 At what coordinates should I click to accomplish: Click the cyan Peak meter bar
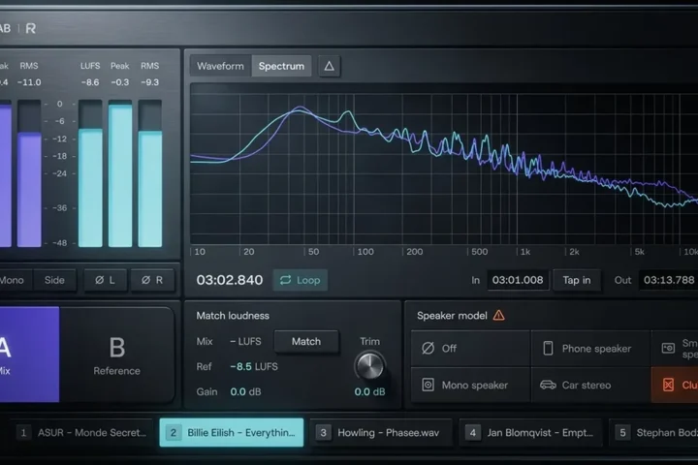120,175
